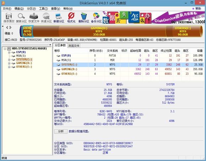The image size is (206, 161).
Task: Switch to Browse Files (浏览文件) tab
Action: click(74, 46)
